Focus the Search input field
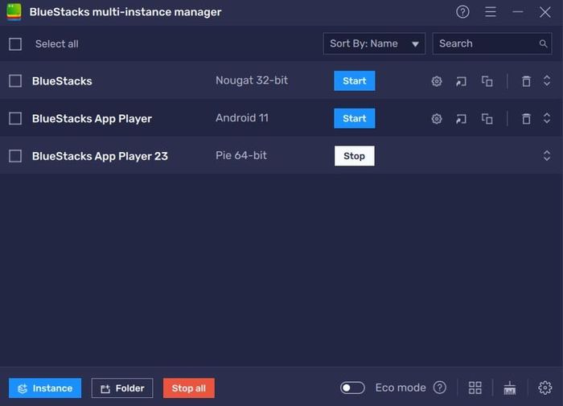Viewport: 563px width, 406px height. point(492,43)
